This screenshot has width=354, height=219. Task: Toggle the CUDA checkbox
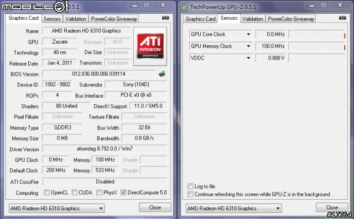pos(75,192)
